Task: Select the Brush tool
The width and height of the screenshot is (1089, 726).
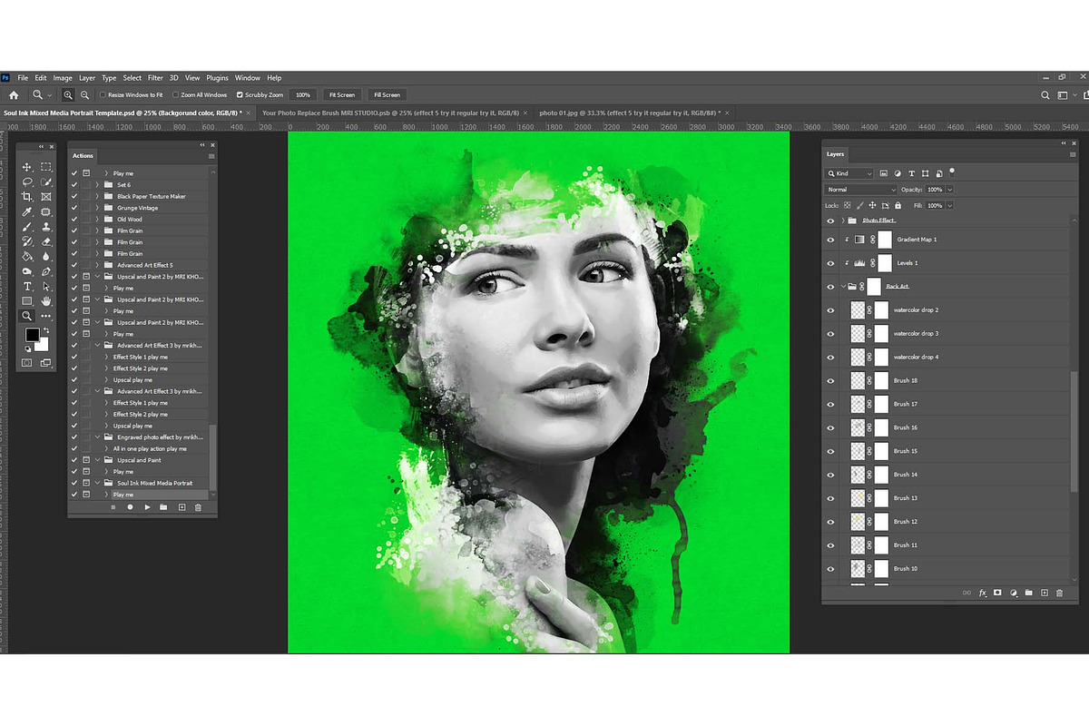Action: [27, 227]
